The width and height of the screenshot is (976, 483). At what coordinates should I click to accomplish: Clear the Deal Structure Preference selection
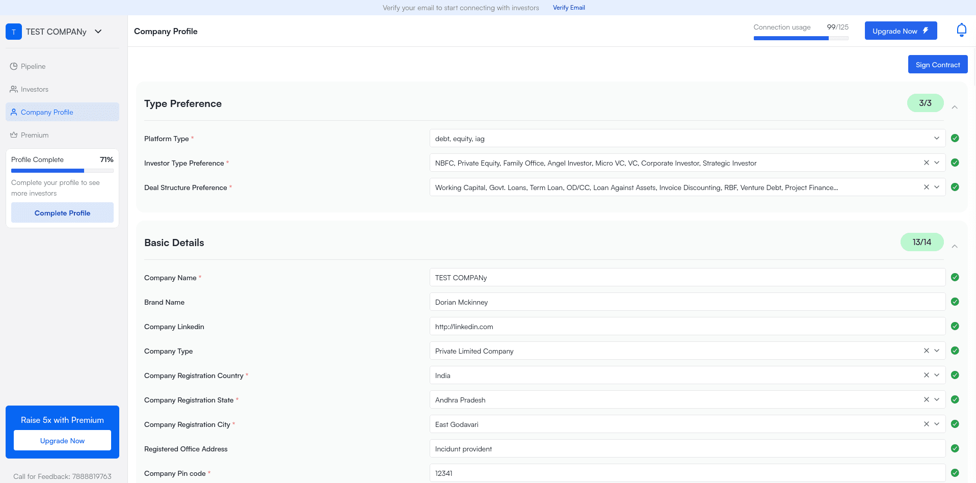coord(927,187)
